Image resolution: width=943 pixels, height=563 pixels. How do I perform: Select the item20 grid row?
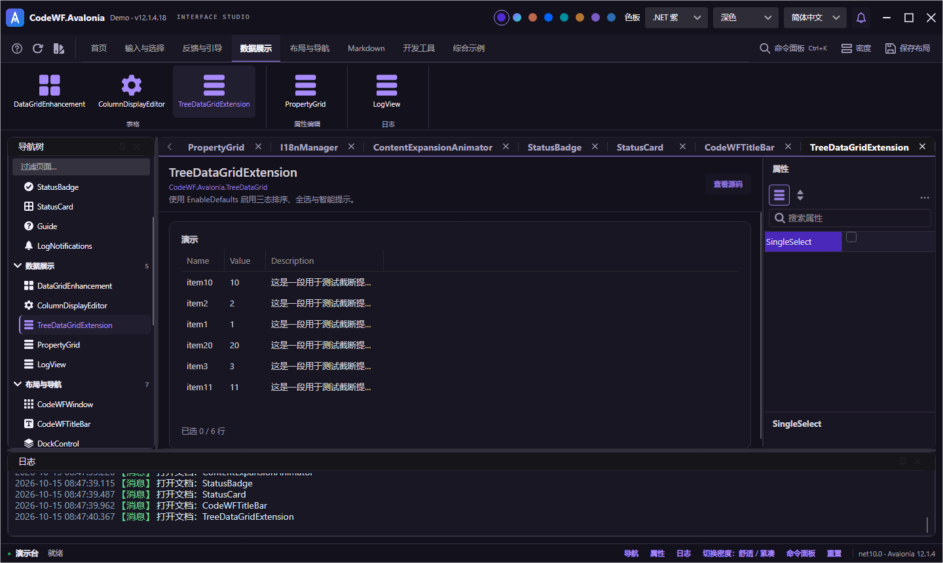pos(460,345)
